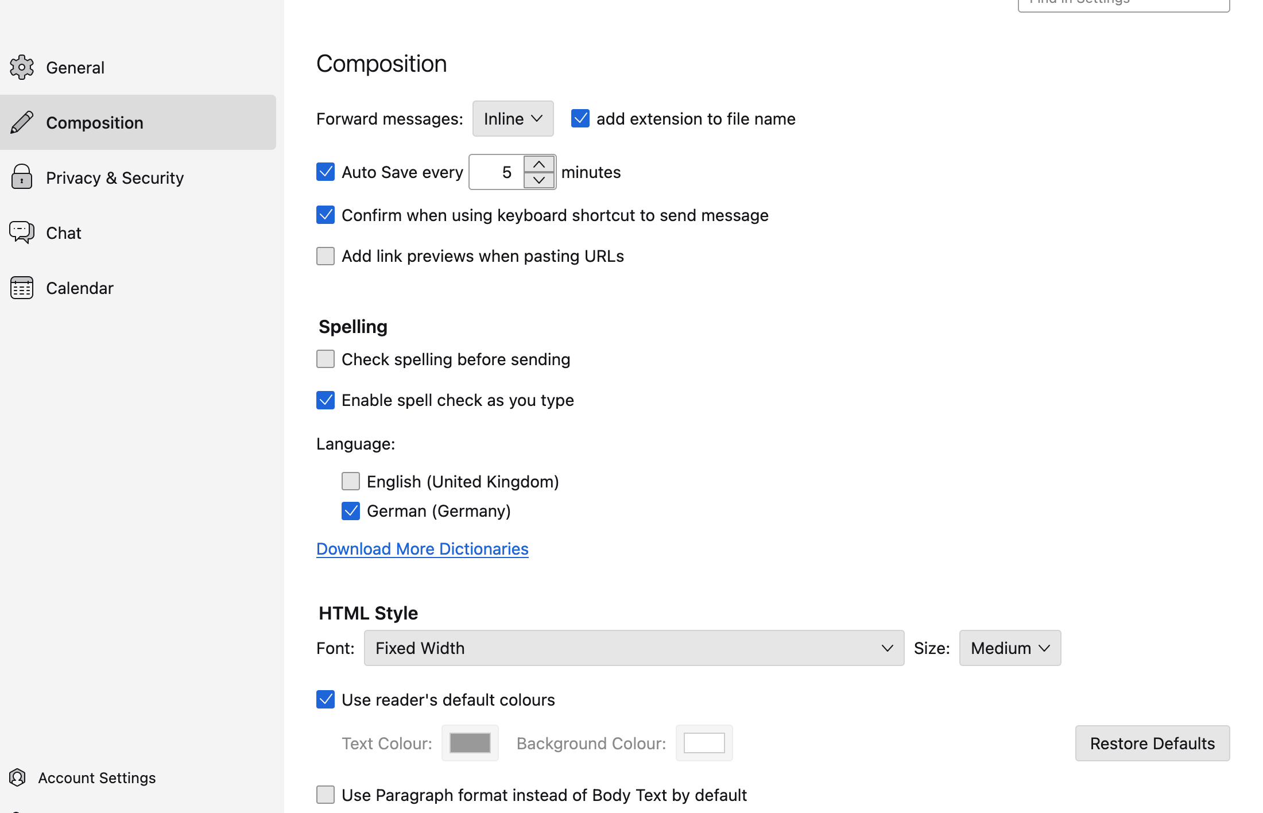Enable Check spelling before sending

pos(326,359)
